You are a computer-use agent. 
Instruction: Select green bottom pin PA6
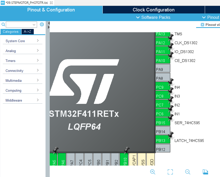tap(62, 159)
